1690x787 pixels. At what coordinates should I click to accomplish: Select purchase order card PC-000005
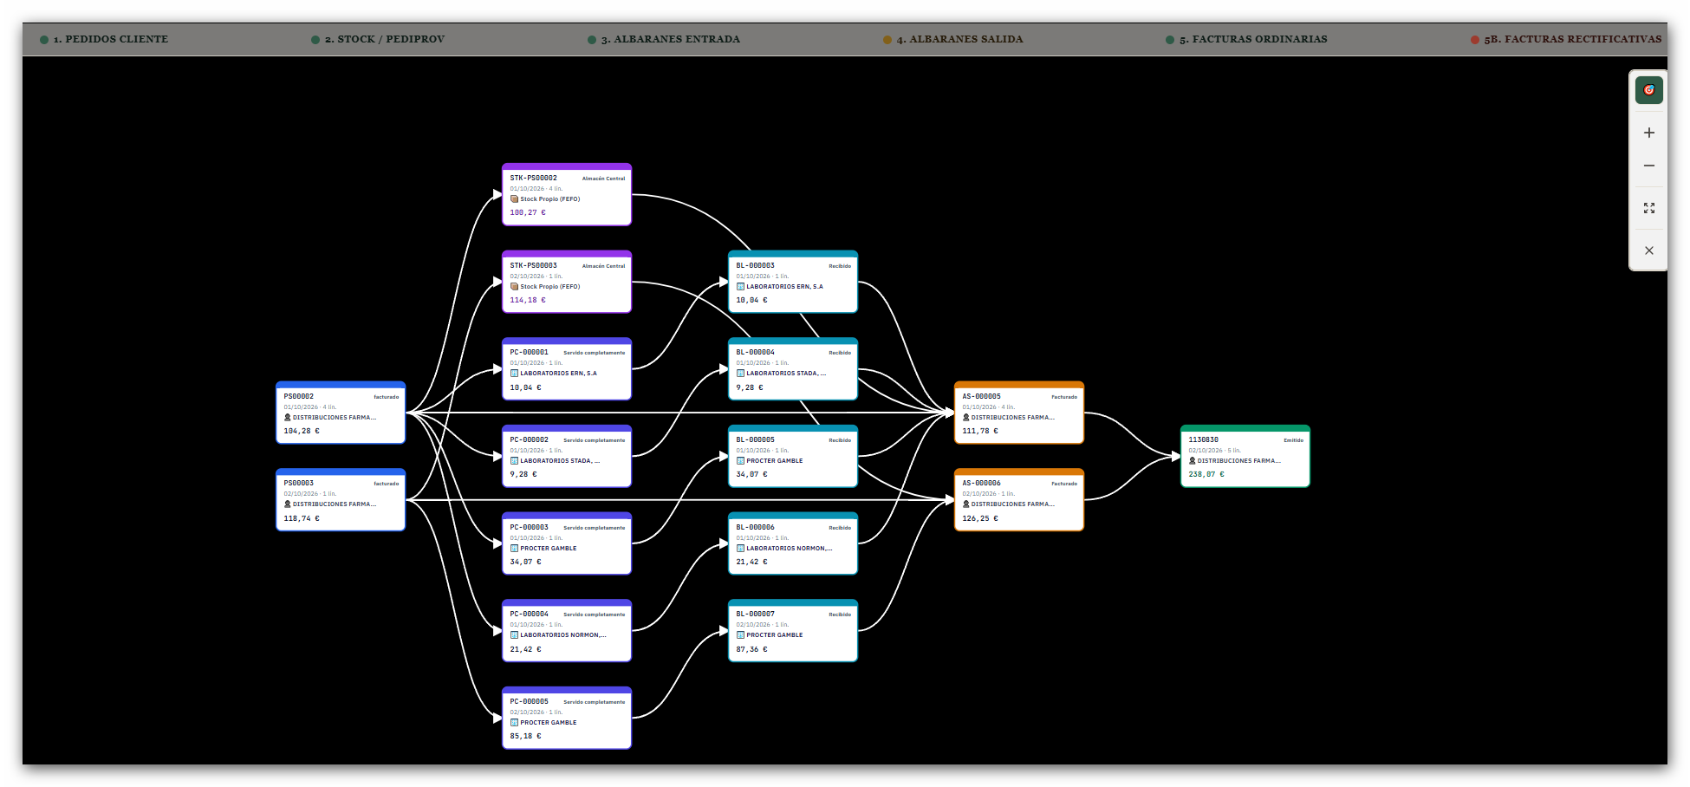coord(567,718)
